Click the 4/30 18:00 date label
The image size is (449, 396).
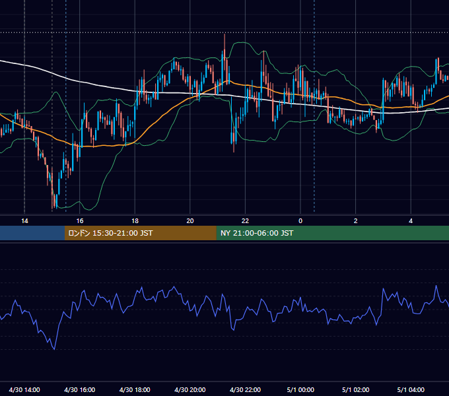pyautogui.click(x=135, y=389)
